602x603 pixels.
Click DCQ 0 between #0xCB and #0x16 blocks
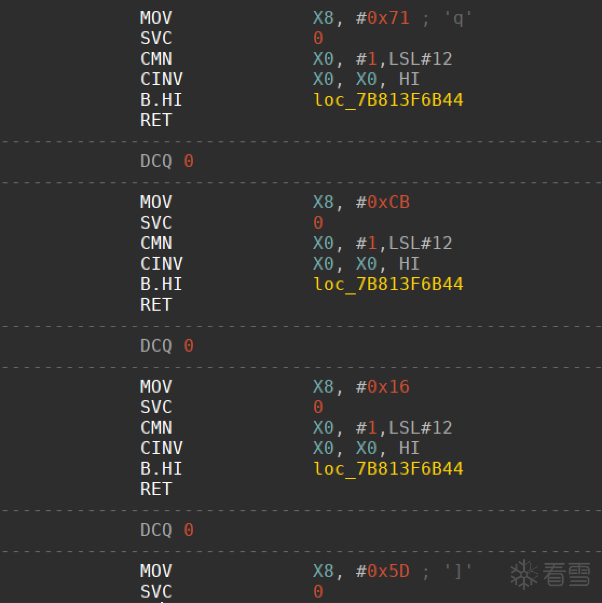[167, 346]
